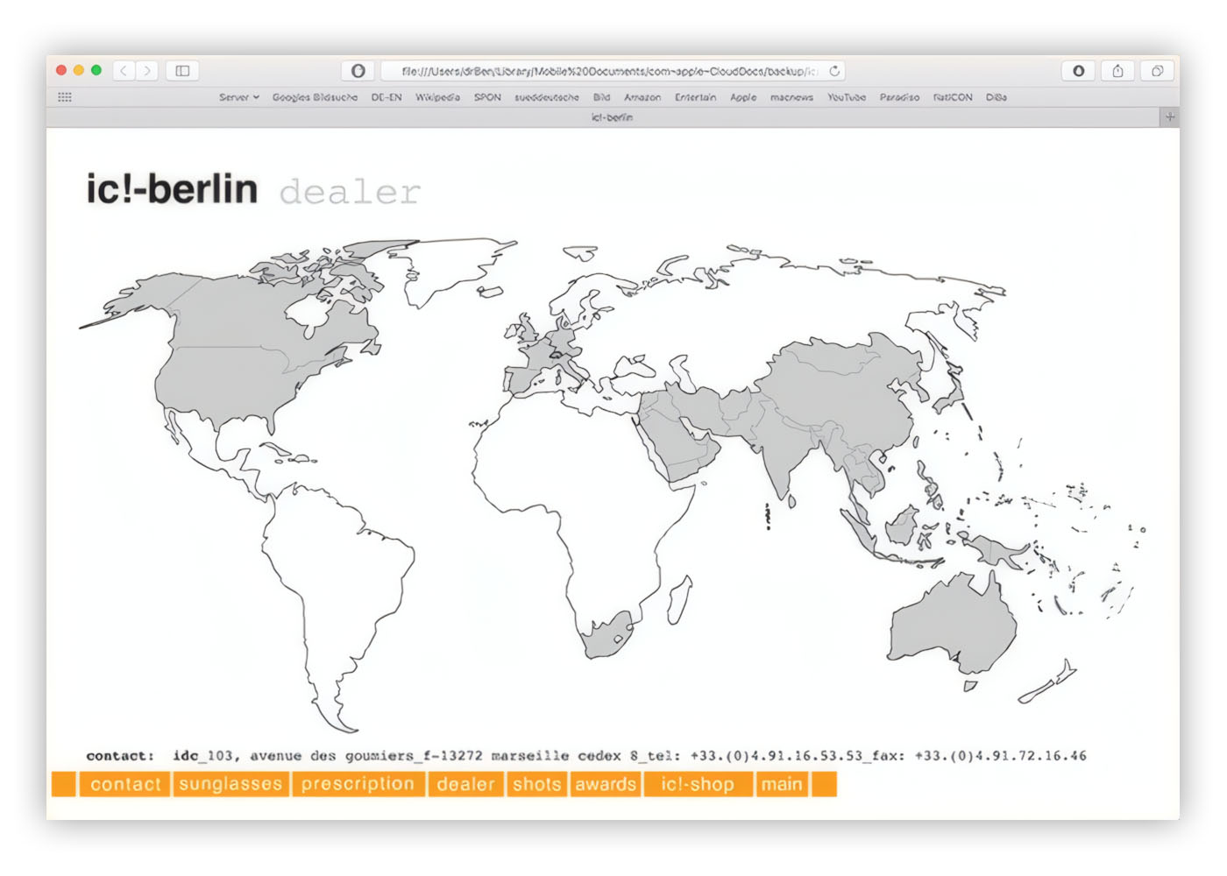Open a new tab with plus button
1227x876 pixels.
click(x=1169, y=117)
